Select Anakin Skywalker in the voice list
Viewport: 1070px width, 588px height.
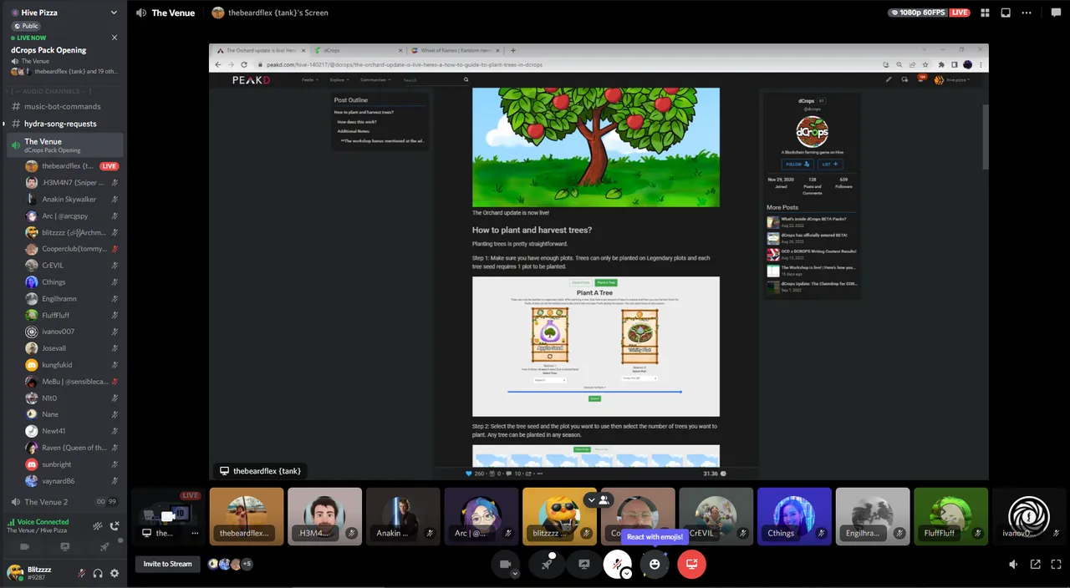(71, 199)
